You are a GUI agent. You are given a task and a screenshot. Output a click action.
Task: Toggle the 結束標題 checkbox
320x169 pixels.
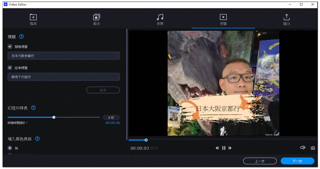(x=10, y=68)
